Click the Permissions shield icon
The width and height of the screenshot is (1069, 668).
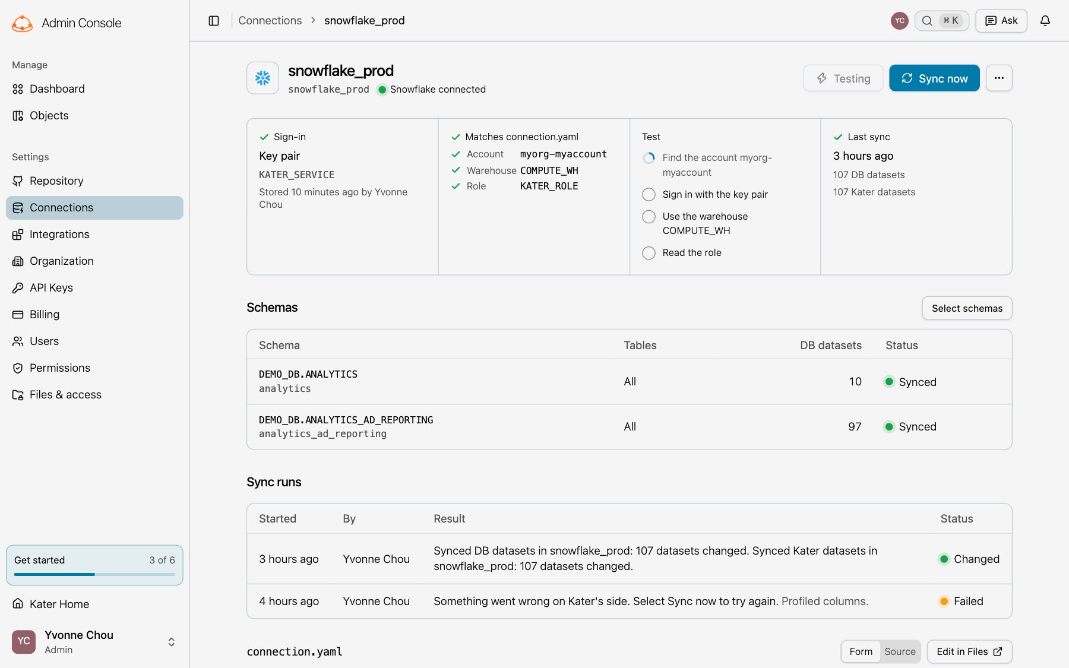(18, 368)
